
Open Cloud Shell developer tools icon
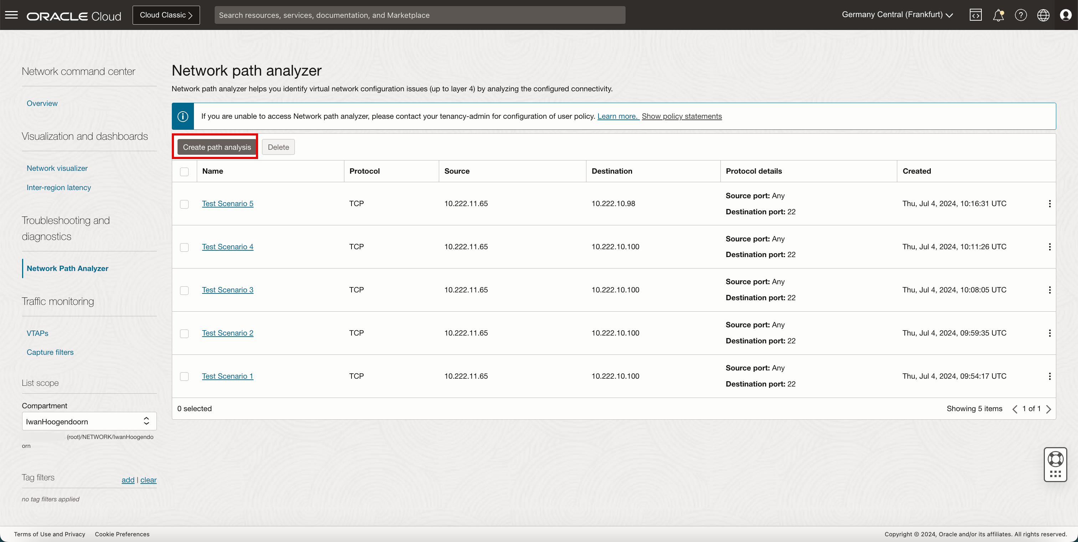[975, 15]
